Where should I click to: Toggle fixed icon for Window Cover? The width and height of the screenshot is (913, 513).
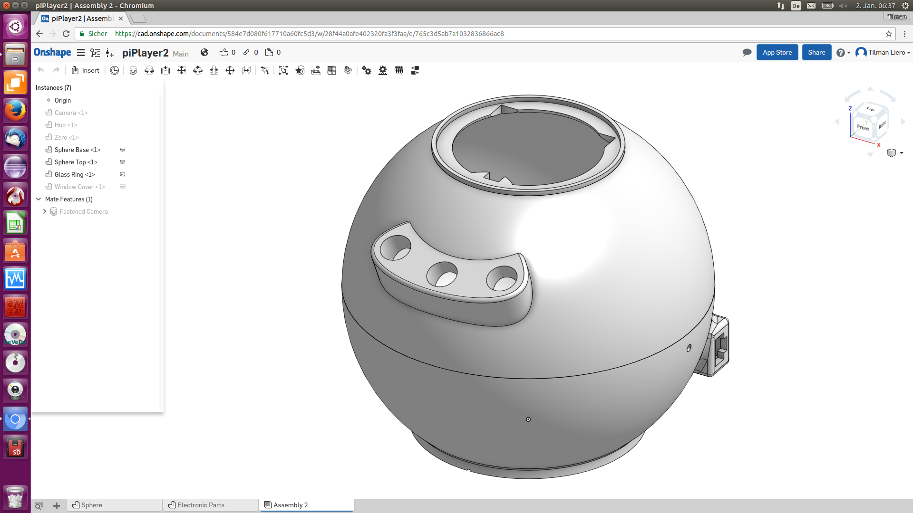point(123,187)
